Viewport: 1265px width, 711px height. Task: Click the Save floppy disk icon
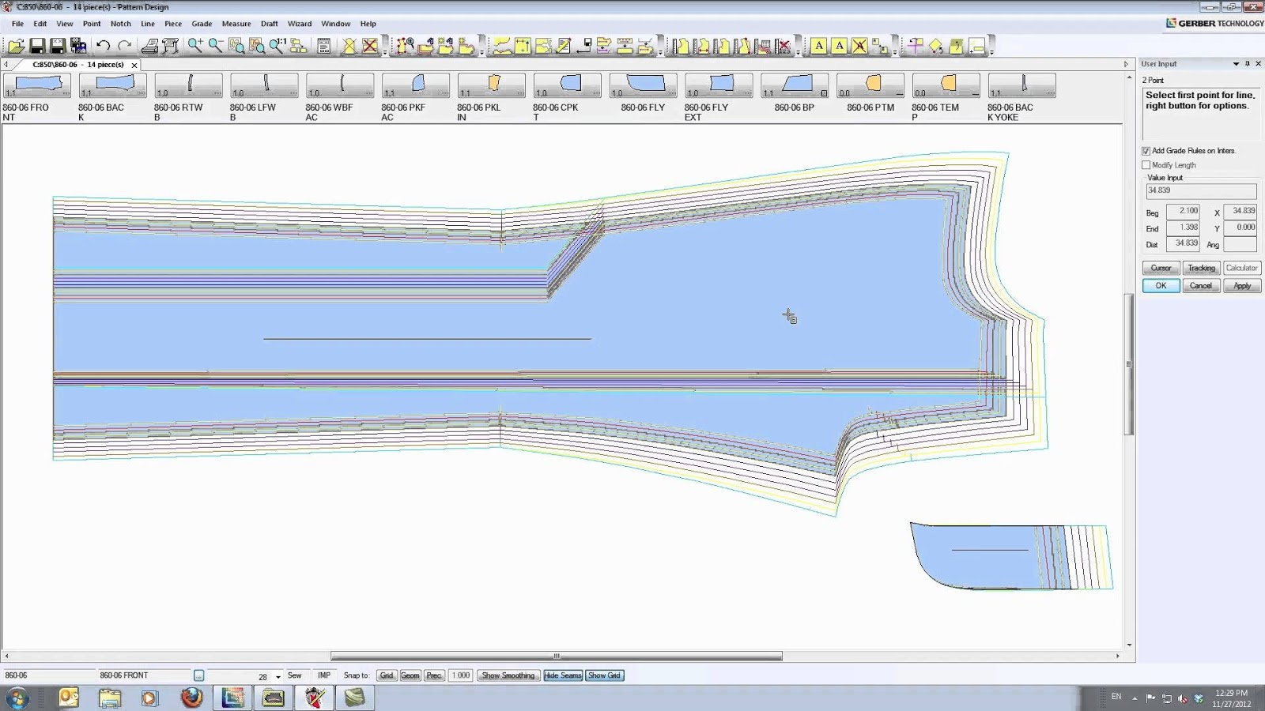point(36,46)
